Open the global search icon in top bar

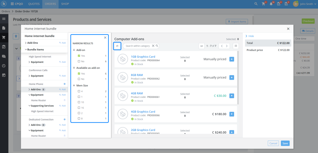[256, 4]
